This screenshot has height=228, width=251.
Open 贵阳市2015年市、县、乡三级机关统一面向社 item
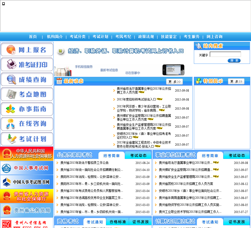92,184
